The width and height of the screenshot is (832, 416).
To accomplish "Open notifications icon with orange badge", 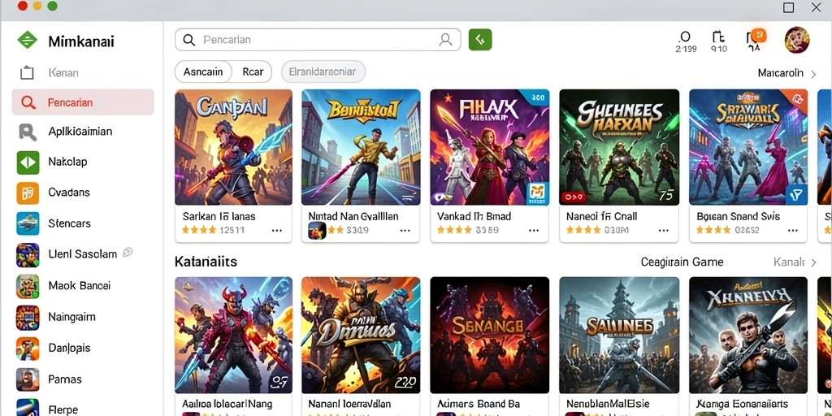I will point(755,39).
